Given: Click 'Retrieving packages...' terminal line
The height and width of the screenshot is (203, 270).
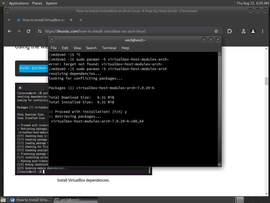Looking at the screenshot, I should 75,117.
